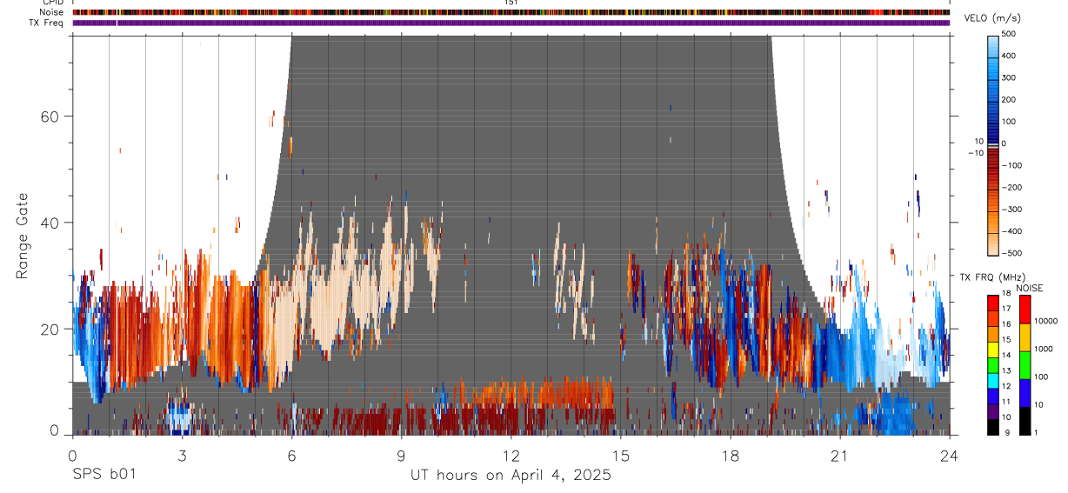
Task: Click the red 17–18 MHz TX FRQ swatch
Action: point(993,303)
